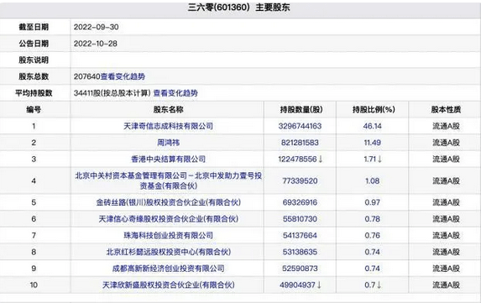This screenshot has width=481, height=303.
Task: Select the deadline date 2022-09-30
Action: click(x=96, y=27)
